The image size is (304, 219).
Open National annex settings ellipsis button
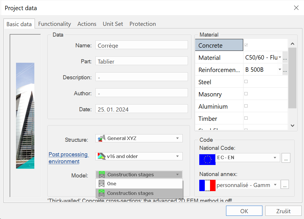284,184
